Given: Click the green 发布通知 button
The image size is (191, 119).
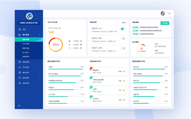Looking at the screenshot, I should click(165, 23).
